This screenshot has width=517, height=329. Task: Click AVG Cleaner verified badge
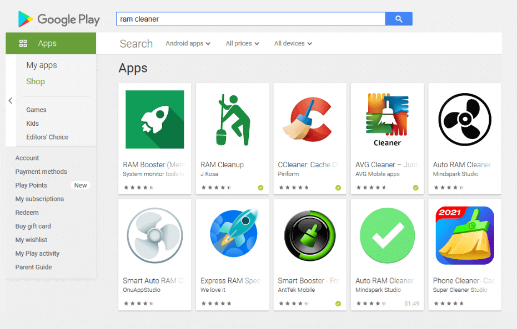click(x=415, y=188)
